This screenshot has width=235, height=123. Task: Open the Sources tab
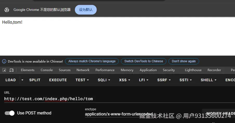click(64, 70)
